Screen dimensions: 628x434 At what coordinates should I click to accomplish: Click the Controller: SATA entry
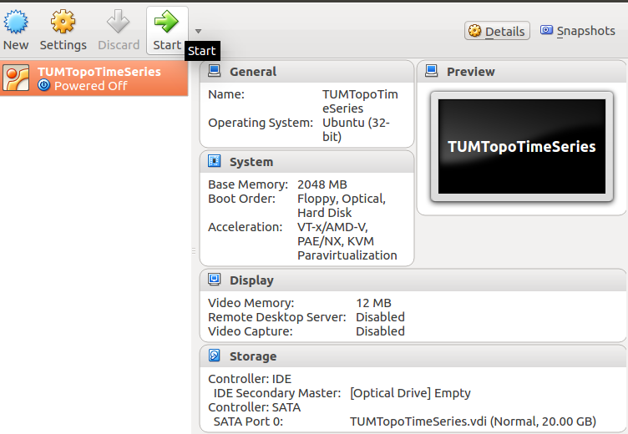[255, 407]
